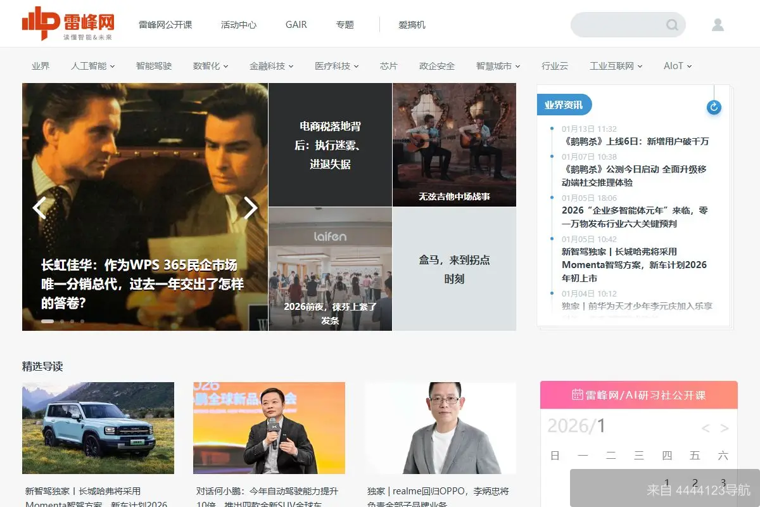This screenshot has width=760, height=507.
Task: Switch to the 业界 category tab
Action: [x=41, y=65]
